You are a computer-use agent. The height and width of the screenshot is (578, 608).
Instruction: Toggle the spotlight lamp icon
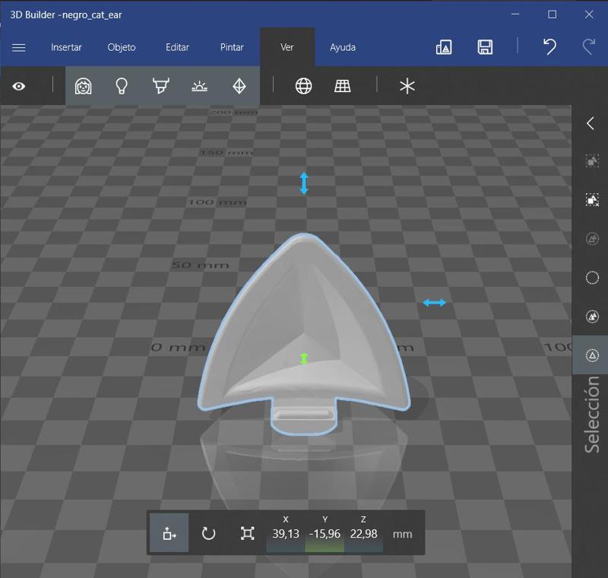tap(161, 86)
